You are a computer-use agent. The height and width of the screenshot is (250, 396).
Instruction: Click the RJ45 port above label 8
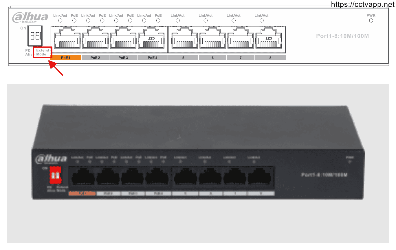tap(269, 39)
